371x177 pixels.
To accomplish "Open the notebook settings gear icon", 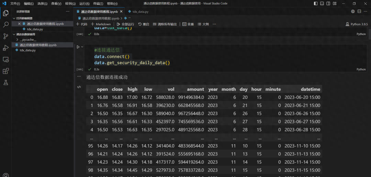I will 353,11.
